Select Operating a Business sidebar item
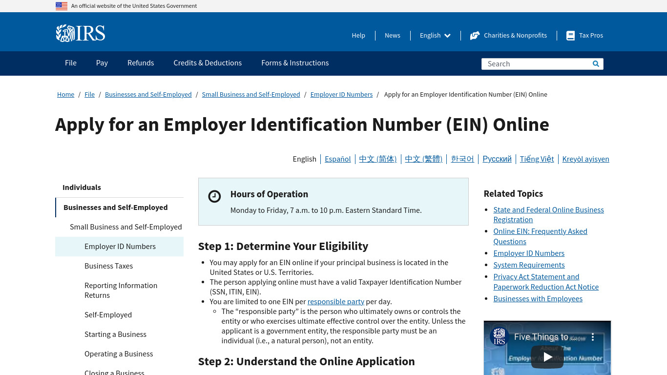 tap(119, 354)
